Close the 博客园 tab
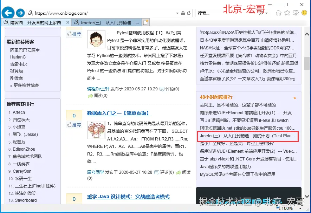The image size is (311, 213). (x=67, y=22)
